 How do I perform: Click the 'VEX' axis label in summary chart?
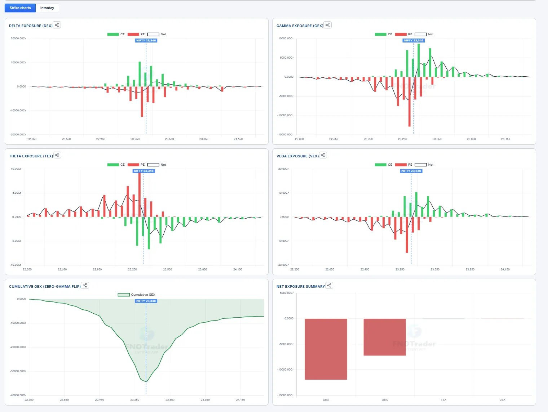pos(502,400)
